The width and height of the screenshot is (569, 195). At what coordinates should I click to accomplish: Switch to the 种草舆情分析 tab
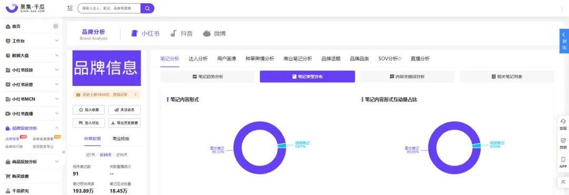point(260,59)
